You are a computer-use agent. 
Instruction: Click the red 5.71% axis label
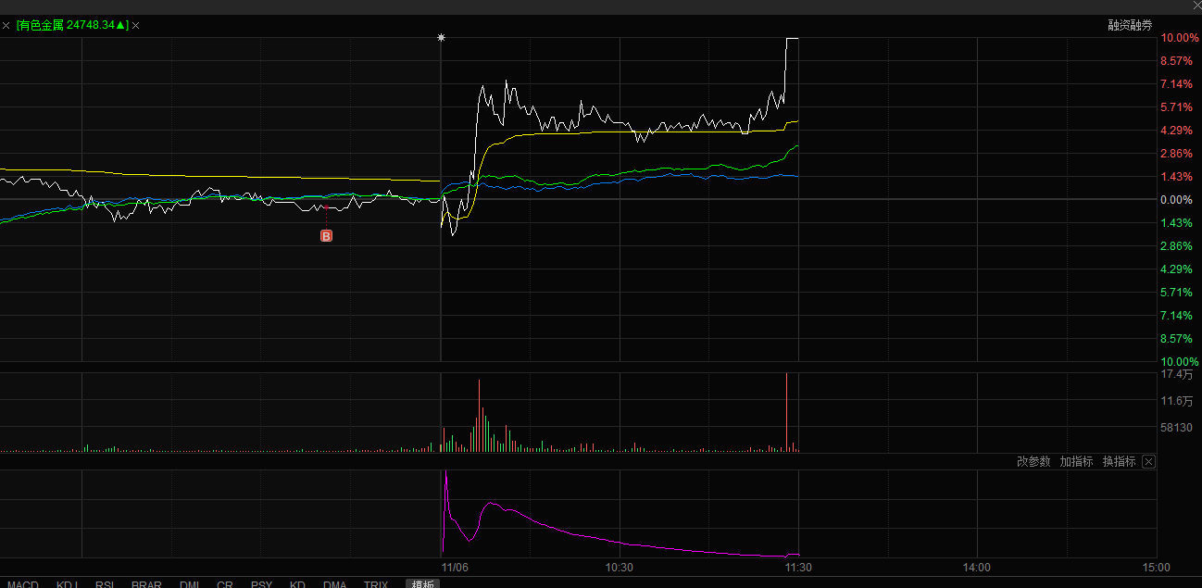click(x=1177, y=107)
